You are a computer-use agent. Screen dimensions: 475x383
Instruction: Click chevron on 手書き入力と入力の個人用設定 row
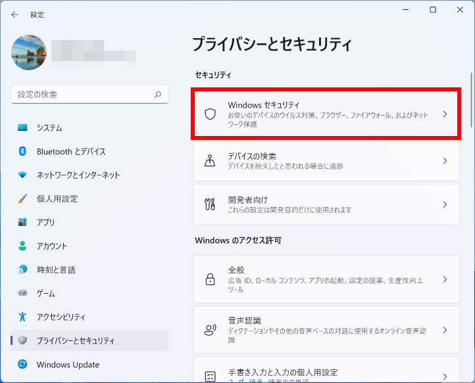(x=445, y=376)
